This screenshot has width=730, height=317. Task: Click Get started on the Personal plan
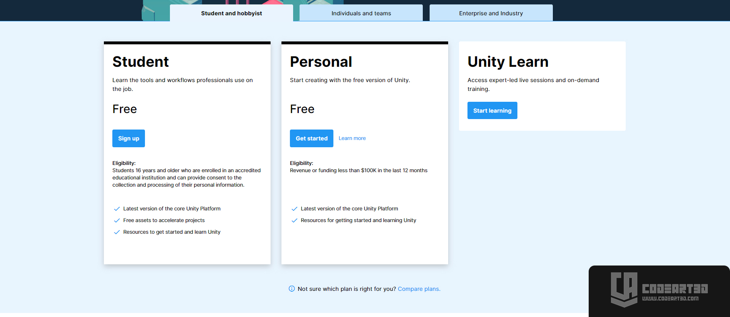312,138
